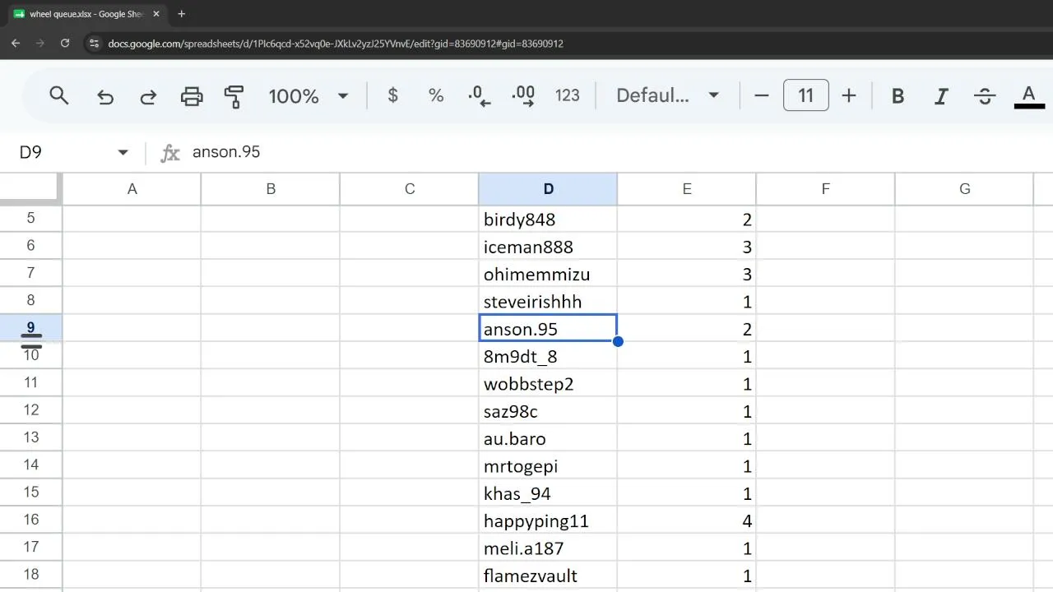Click cell containing saz98c
The width and height of the screenshot is (1053, 592).
(548, 411)
